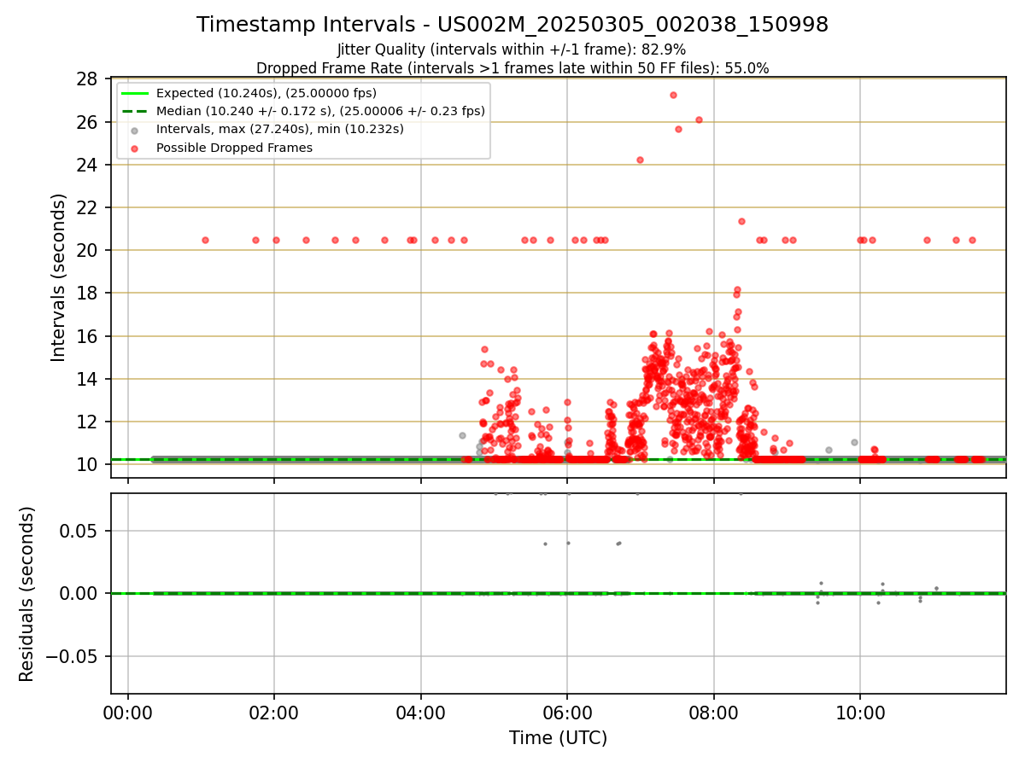Image resolution: width=1025 pixels, height=768 pixels.
Task: Click the 'Time (UTC)' x-axis label
Action: click(x=558, y=738)
